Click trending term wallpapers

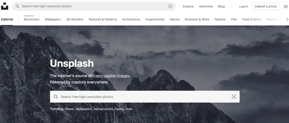(x=84, y=109)
